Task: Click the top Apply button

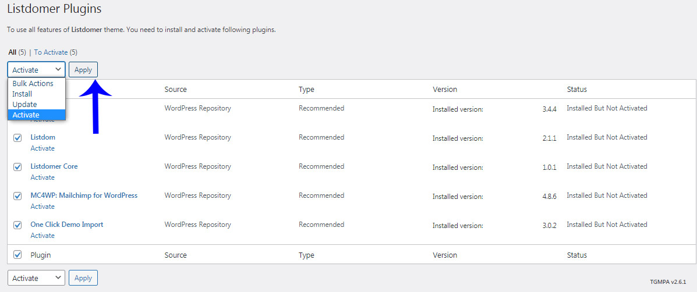Action: [83, 70]
